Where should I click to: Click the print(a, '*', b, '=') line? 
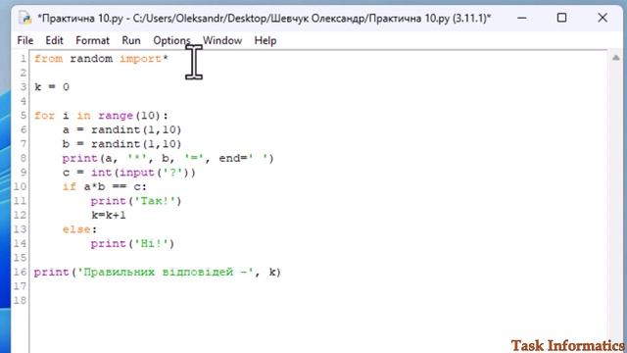168,159
